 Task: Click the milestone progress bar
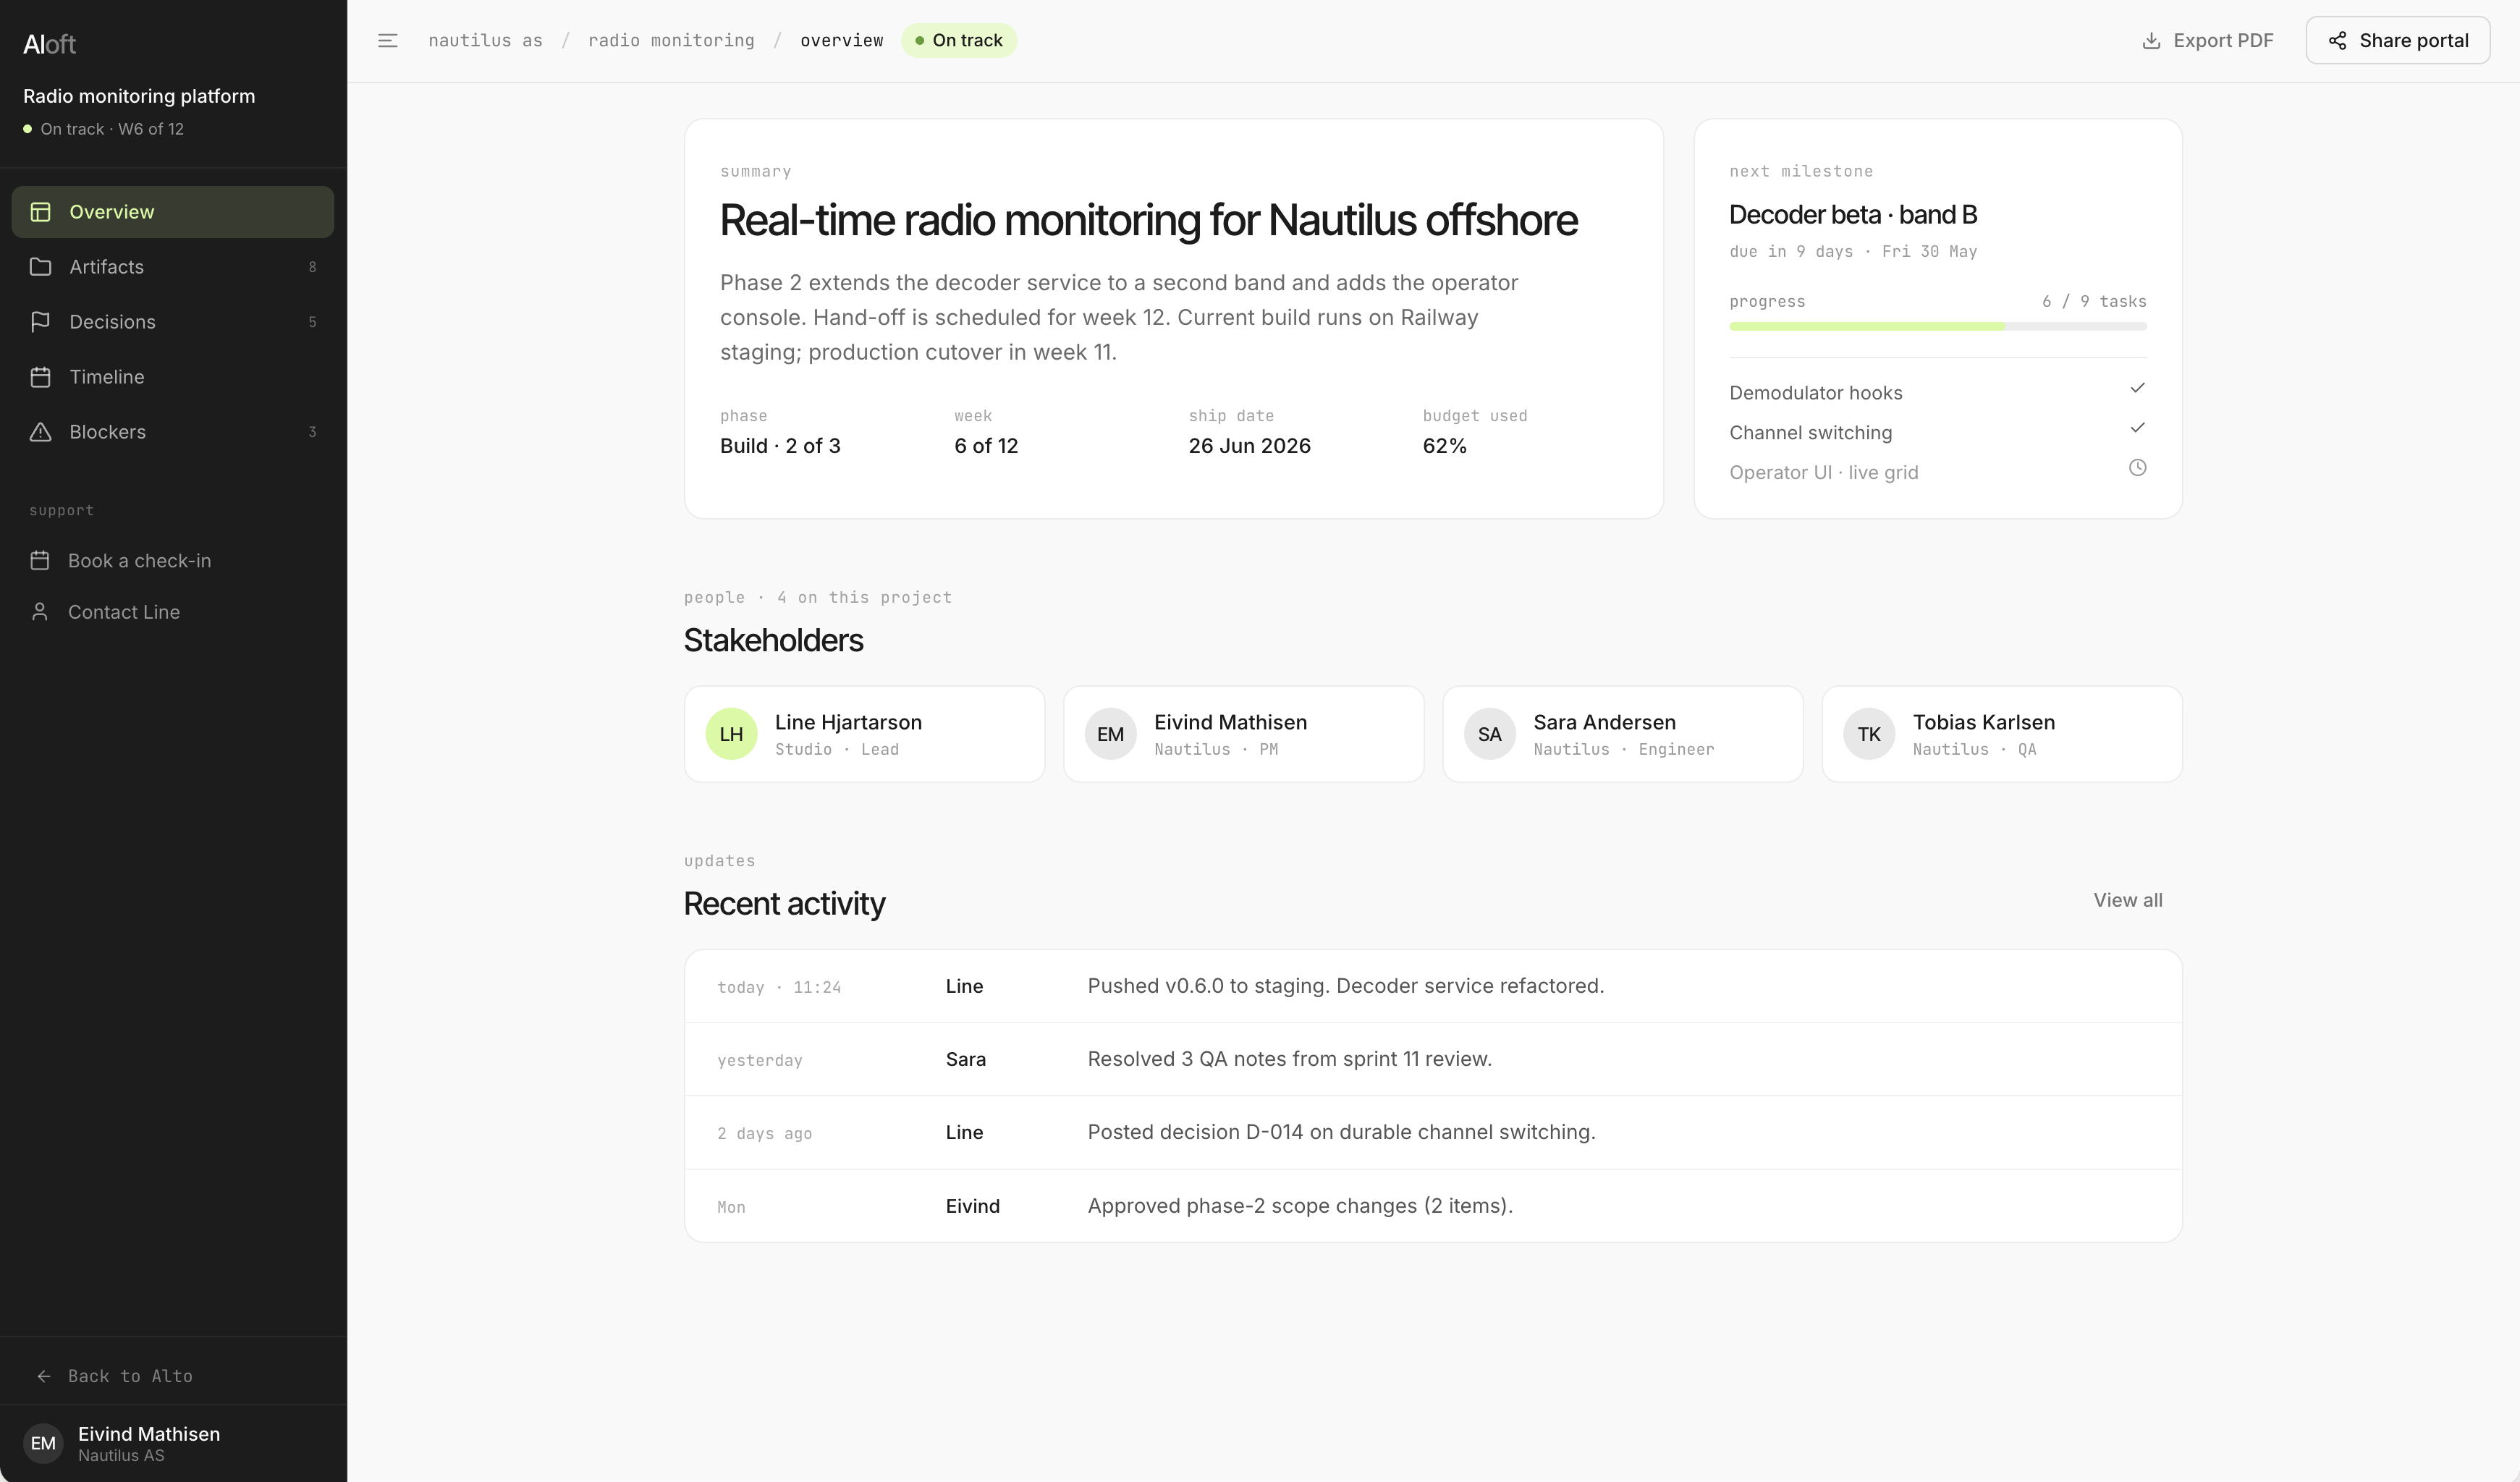(x=1937, y=326)
